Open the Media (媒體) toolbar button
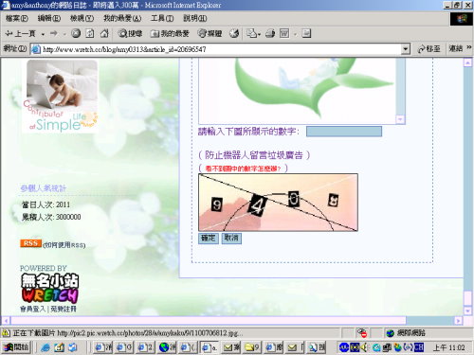 pyautogui.click(x=210, y=33)
